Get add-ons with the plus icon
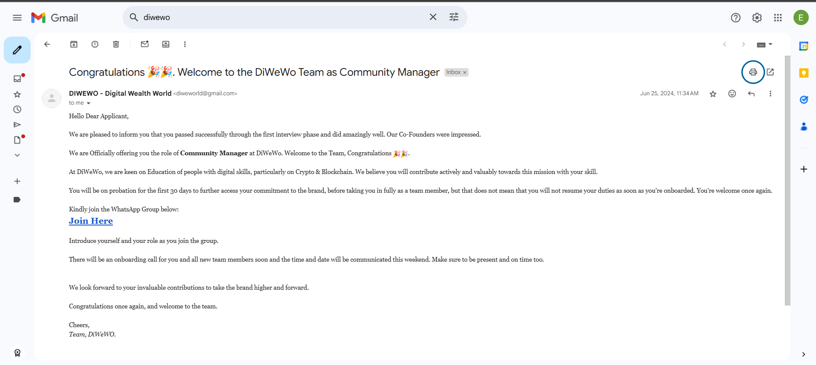Screen dimensions: 816x365 pyautogui.click(x=804, y=169)
